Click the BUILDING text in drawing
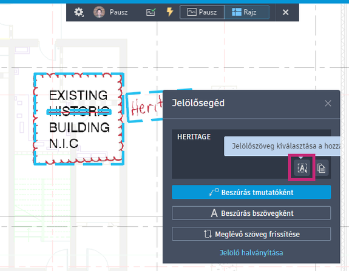 point(80,127)
